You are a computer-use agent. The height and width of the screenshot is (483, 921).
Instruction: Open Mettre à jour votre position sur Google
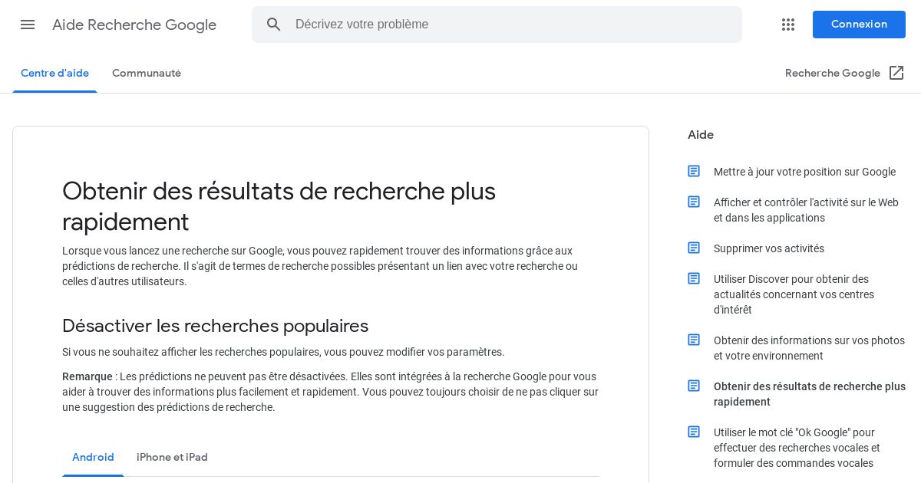[x=804, y=172]
